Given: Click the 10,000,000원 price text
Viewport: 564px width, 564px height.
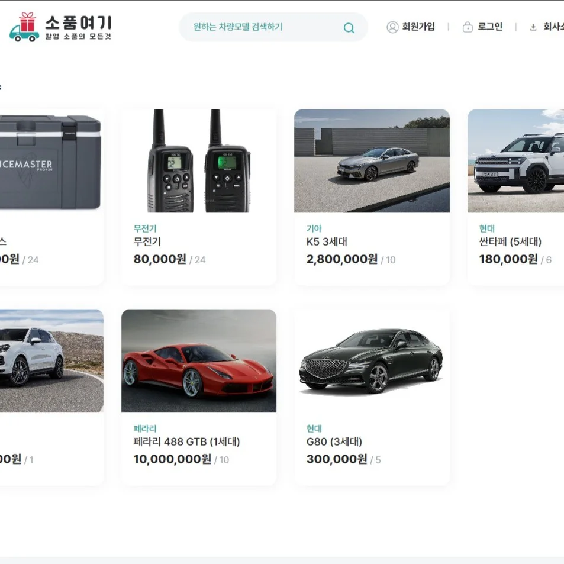Looking at the screenshot, I should 172,459.
